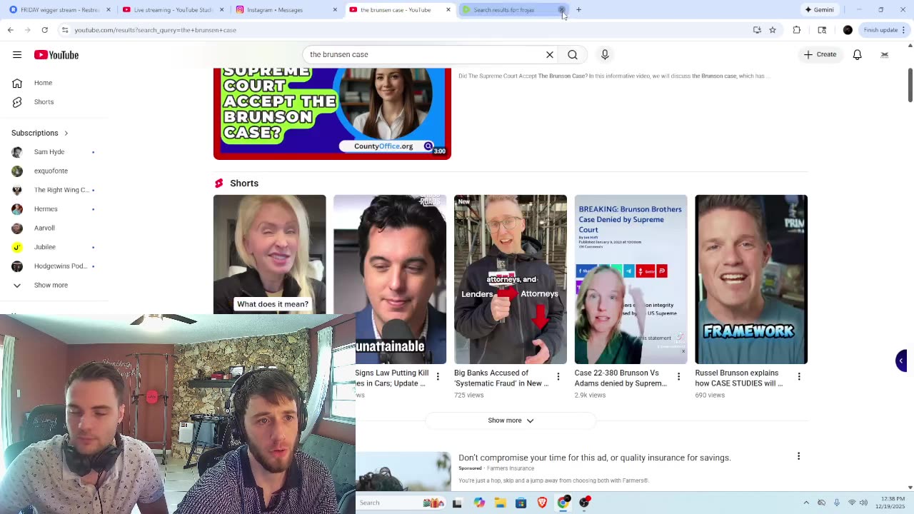914x514 pixels.
Task: Close the 'Instagram • Messages' tab
Action: point(335,10)
